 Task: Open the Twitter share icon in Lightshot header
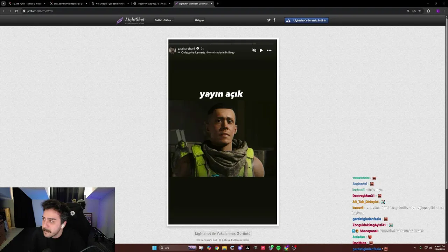click(269, 20)
